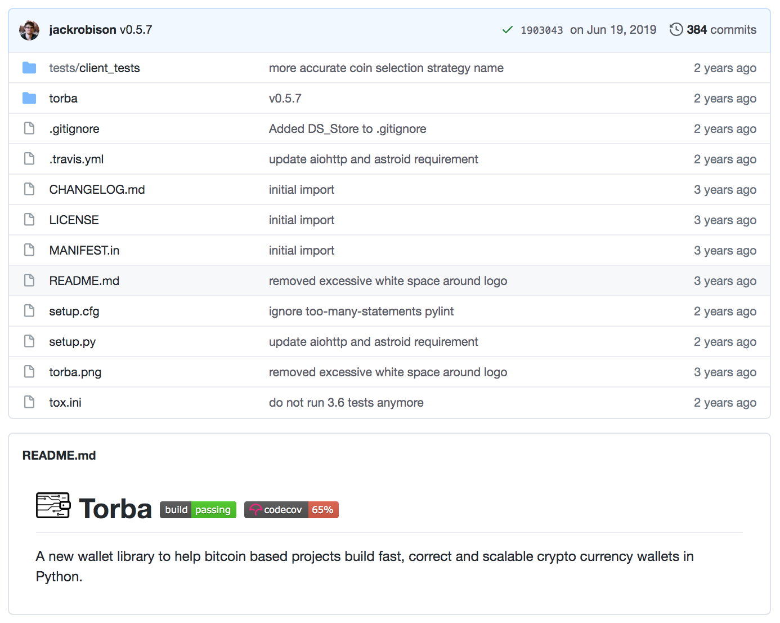This screenshot has height=623, width=780.
Task: Open commit hash 1903043
Action: [x=541, y=30]
